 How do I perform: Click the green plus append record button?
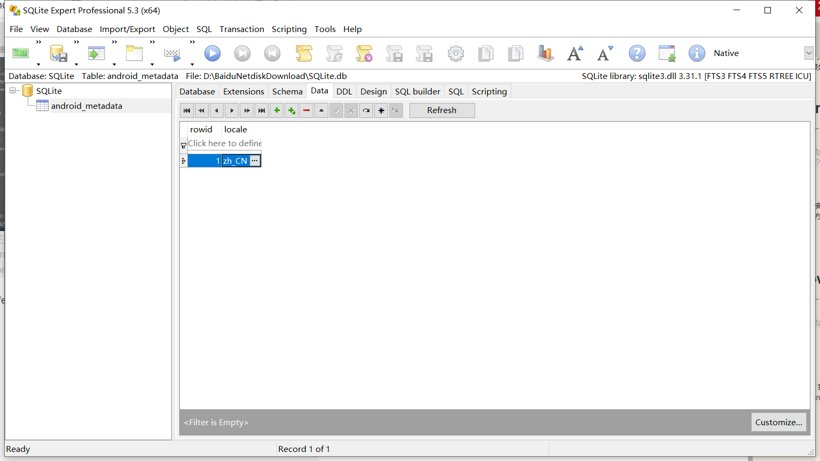291,110
